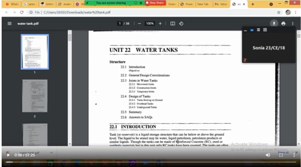Click the address bar file path

pyautogui.click(x=77, y=12)
